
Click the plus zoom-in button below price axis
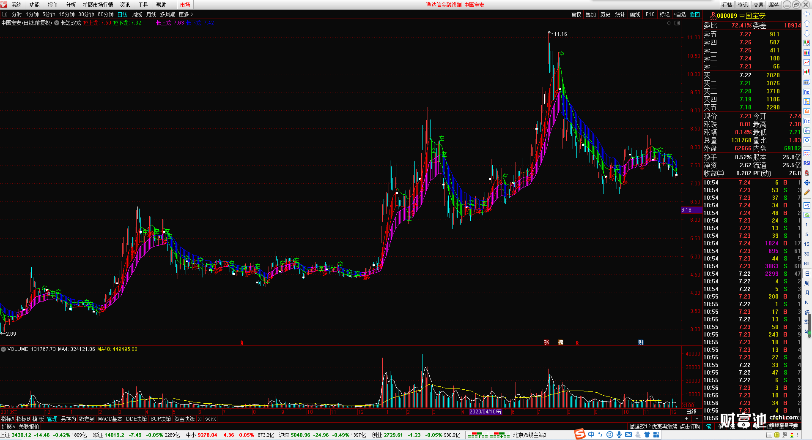(686, 419)
